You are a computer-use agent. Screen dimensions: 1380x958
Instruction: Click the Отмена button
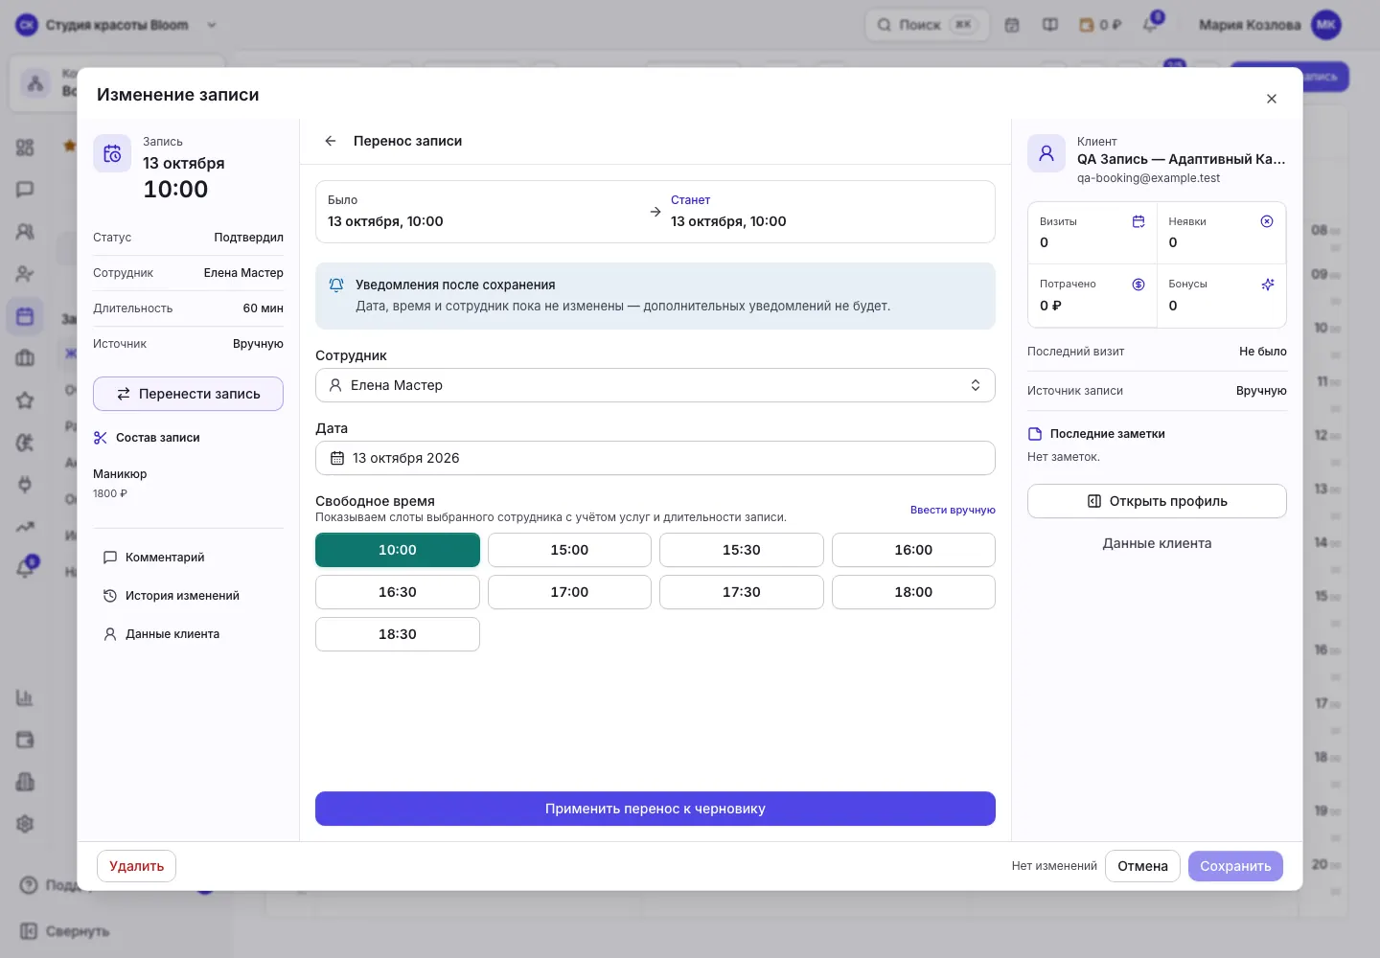pyautogui.click(x=1142, y=866)
